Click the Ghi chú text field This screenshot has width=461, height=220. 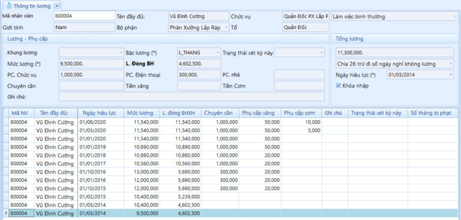click(x=192, y=97)
